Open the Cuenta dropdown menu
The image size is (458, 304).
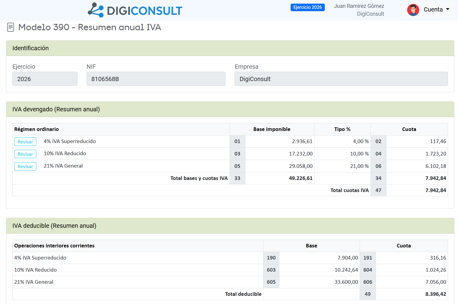pos(436,9)
